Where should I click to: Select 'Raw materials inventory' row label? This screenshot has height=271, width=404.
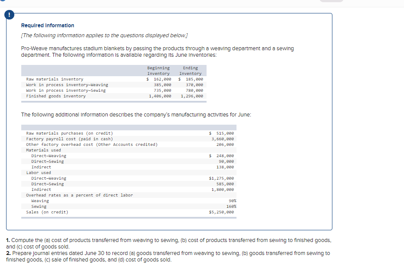pyautogui.click(x=55, y=79)
